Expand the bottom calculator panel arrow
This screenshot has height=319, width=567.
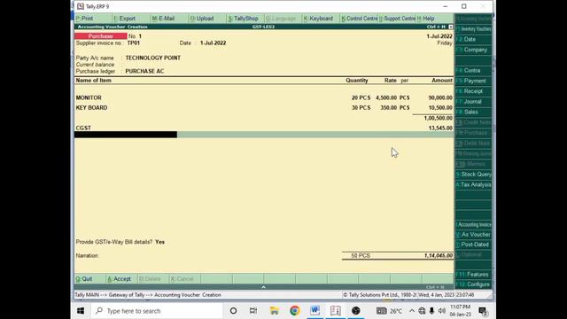pos(263,287)
